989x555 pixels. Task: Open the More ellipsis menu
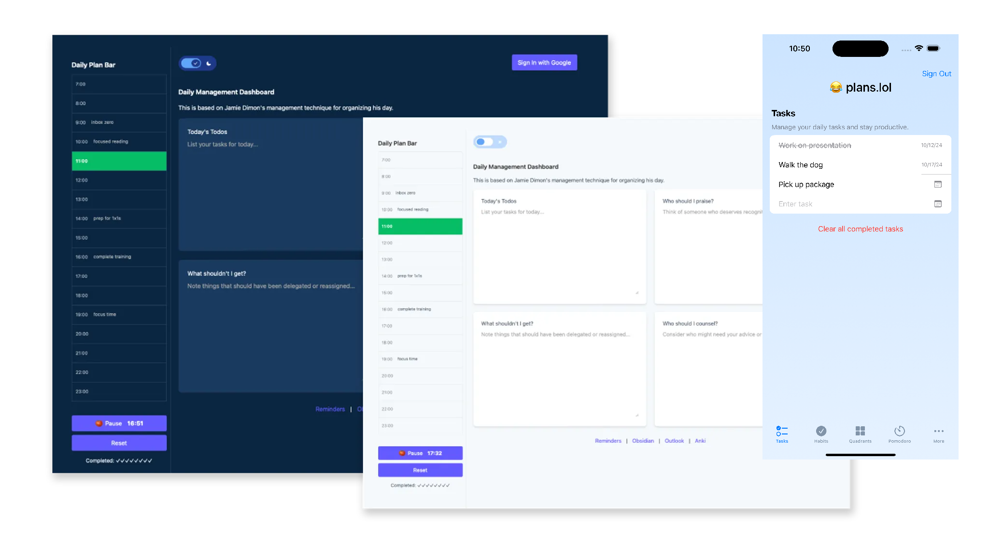click(x=938, y=431)
